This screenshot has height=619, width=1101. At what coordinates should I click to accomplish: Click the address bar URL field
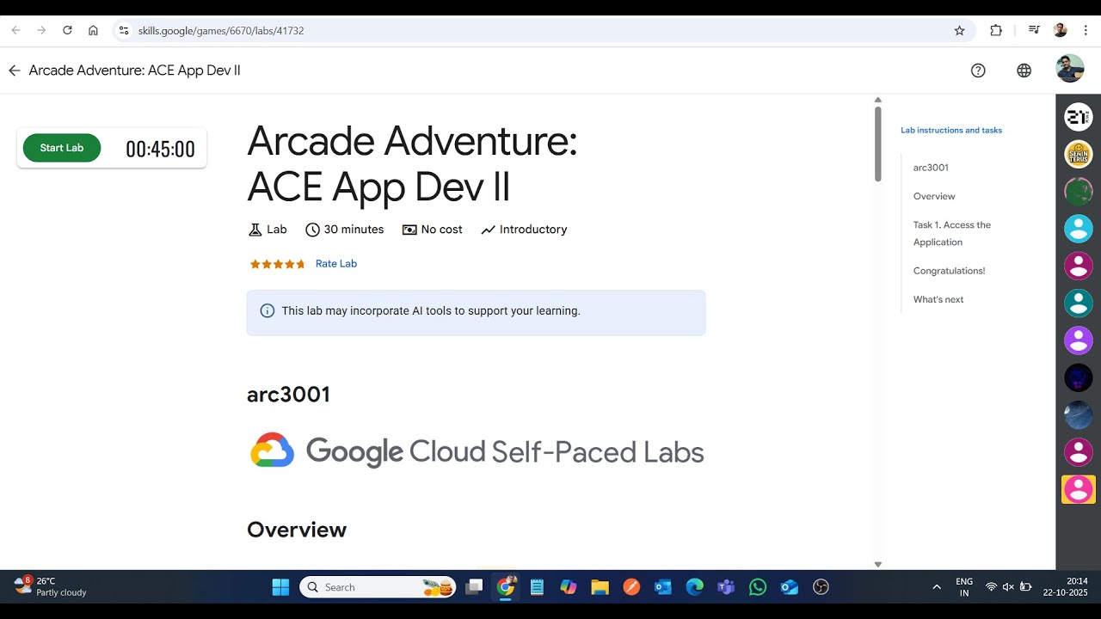[542, 30]
